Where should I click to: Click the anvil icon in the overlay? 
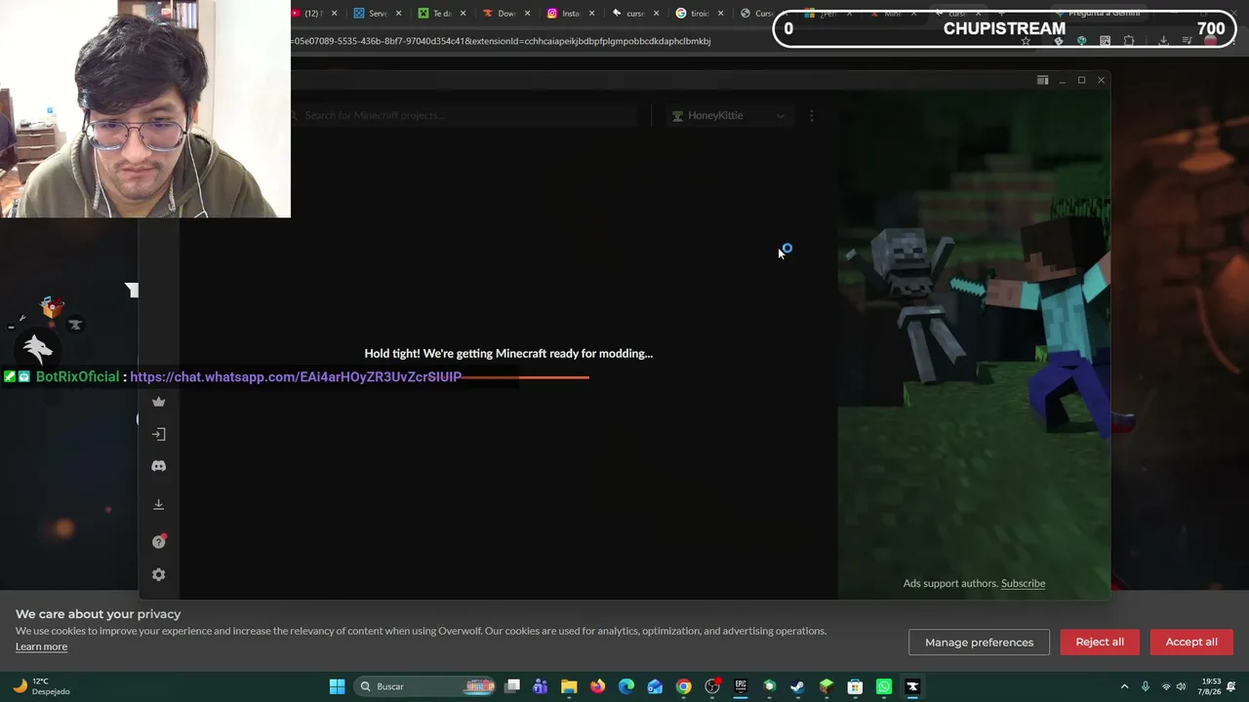(75, 325)
